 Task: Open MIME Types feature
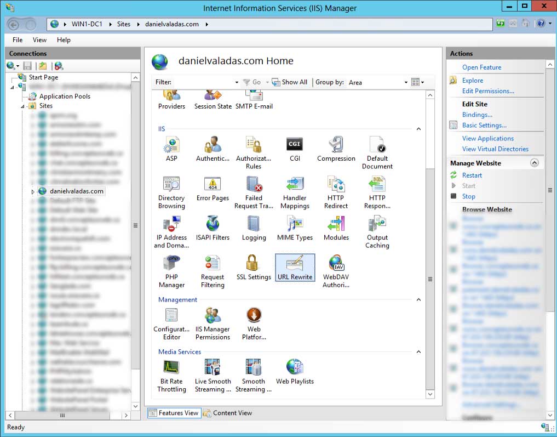(295, 229)
